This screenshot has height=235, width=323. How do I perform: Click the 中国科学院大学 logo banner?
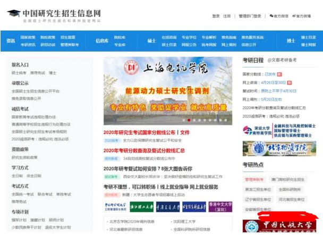tap(115, 207)
